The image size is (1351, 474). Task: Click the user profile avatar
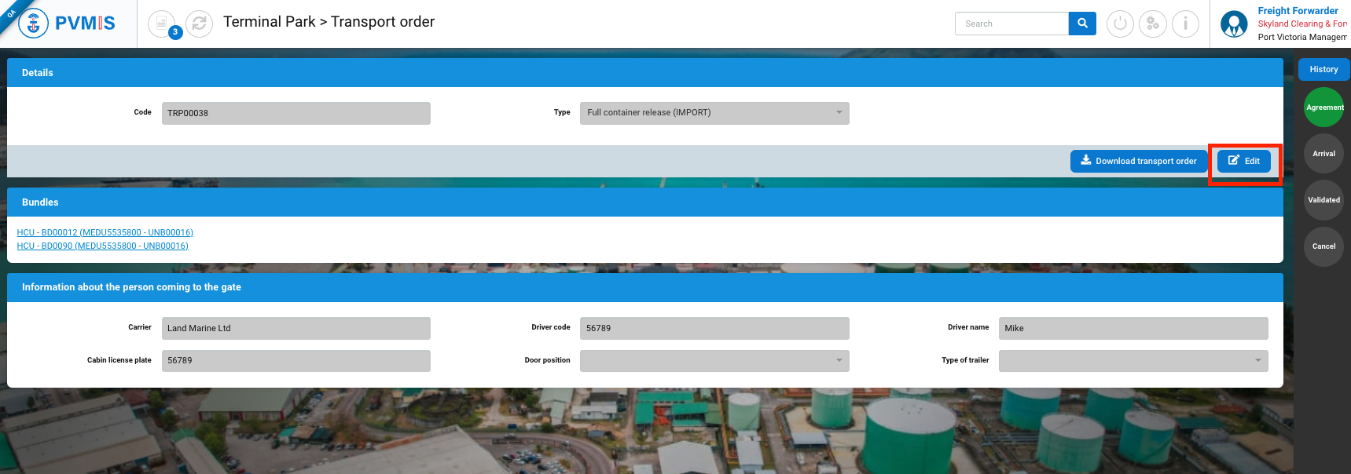pyautogui.click(x=1234, y=24)
